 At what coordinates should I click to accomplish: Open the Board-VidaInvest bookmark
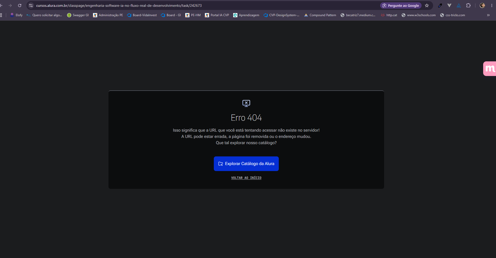pyautogui.click(x=142, y=15)
